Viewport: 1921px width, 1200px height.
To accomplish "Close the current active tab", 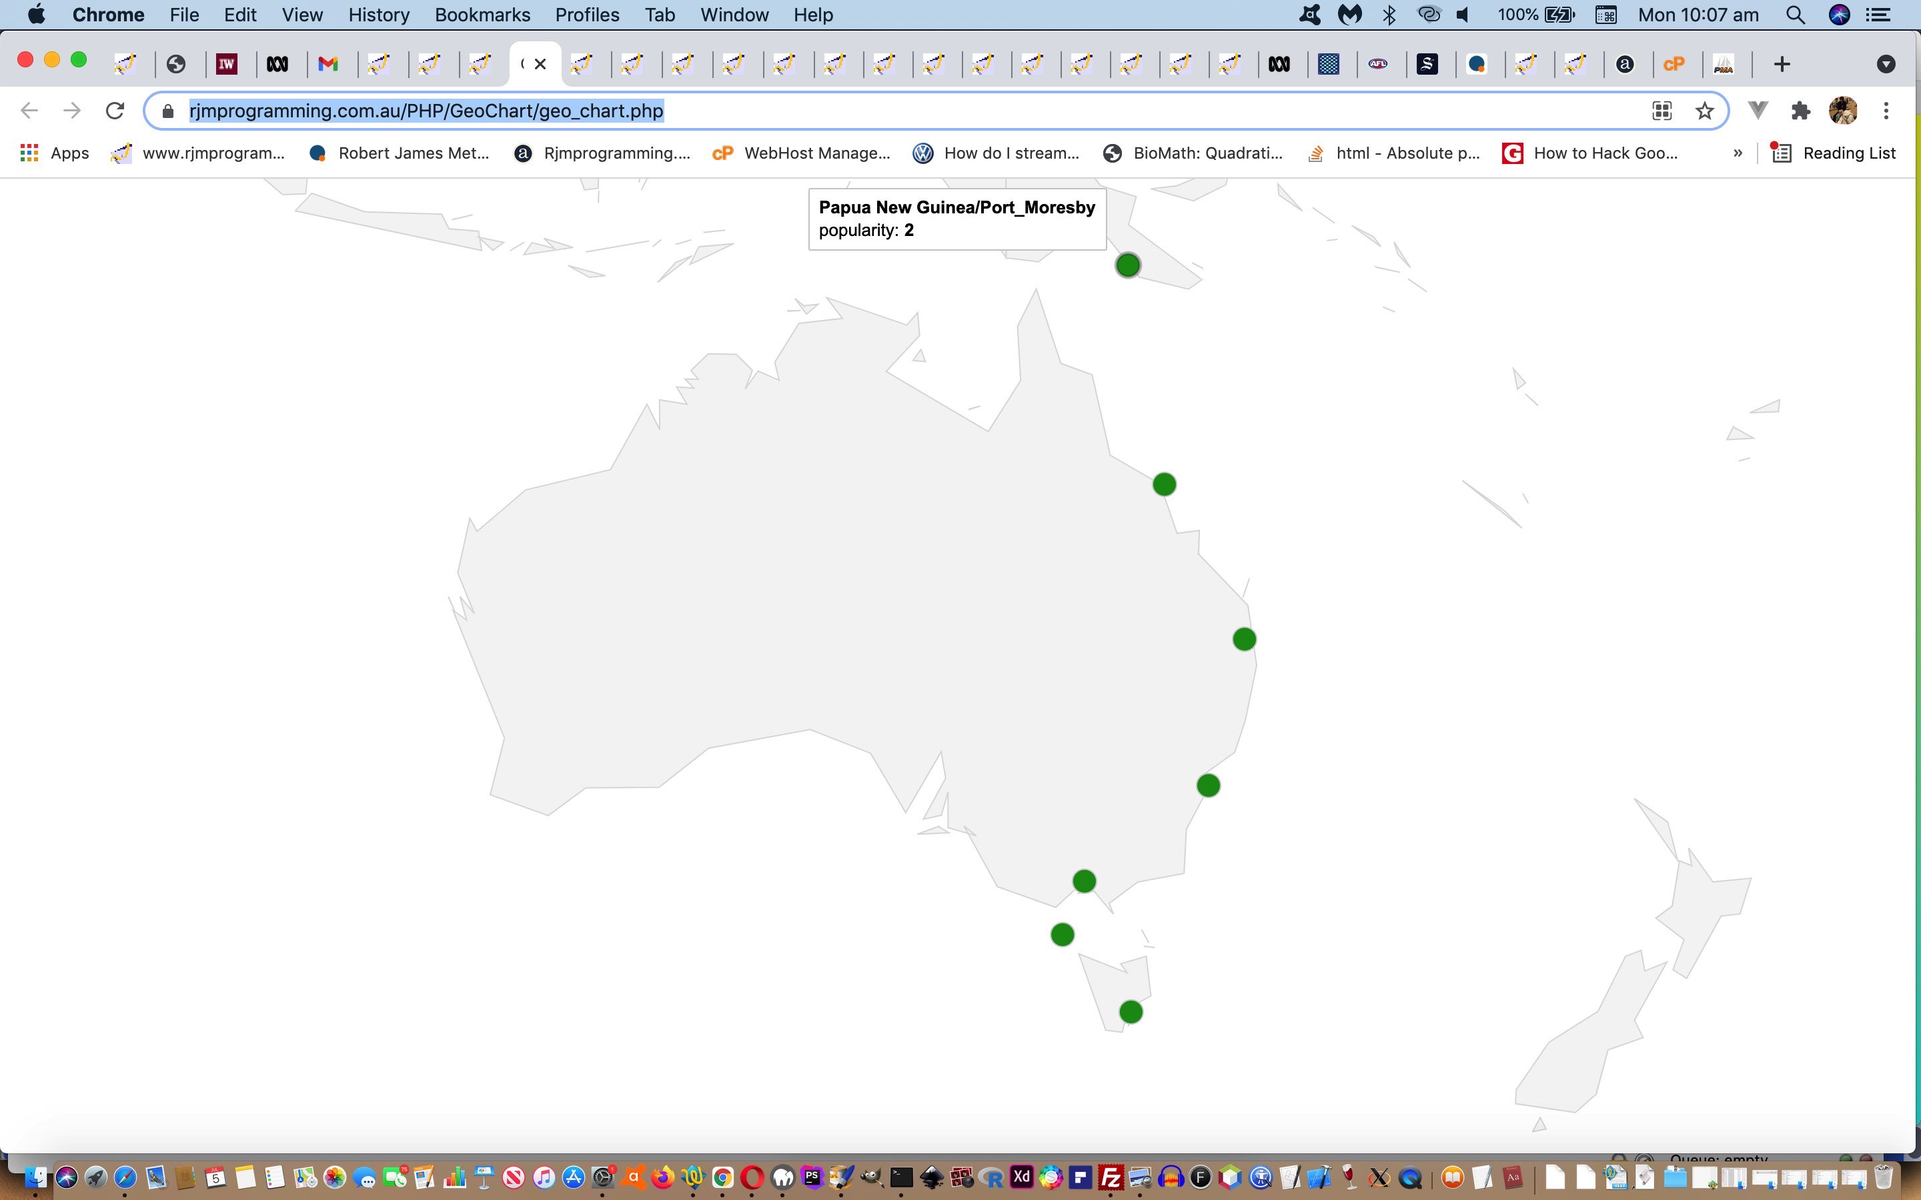I will (x=540, y=64).
